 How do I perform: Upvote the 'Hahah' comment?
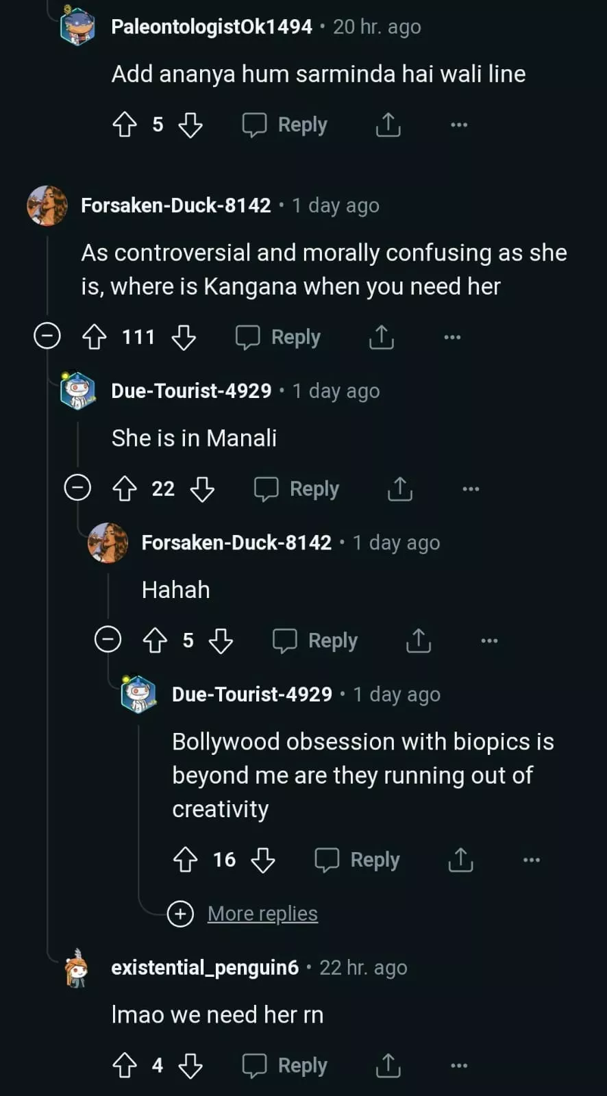click(155, 640)
